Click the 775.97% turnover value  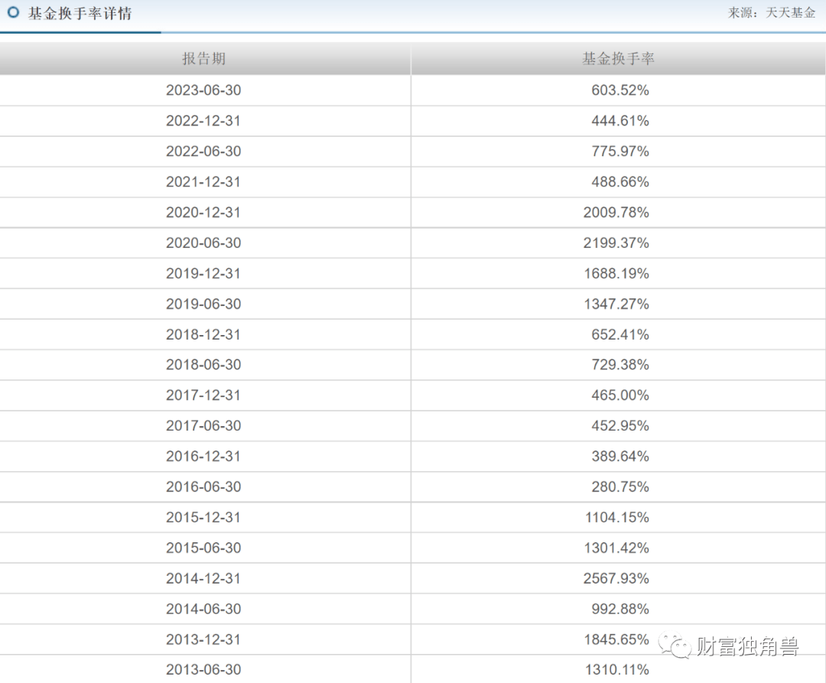coord(619,151)
